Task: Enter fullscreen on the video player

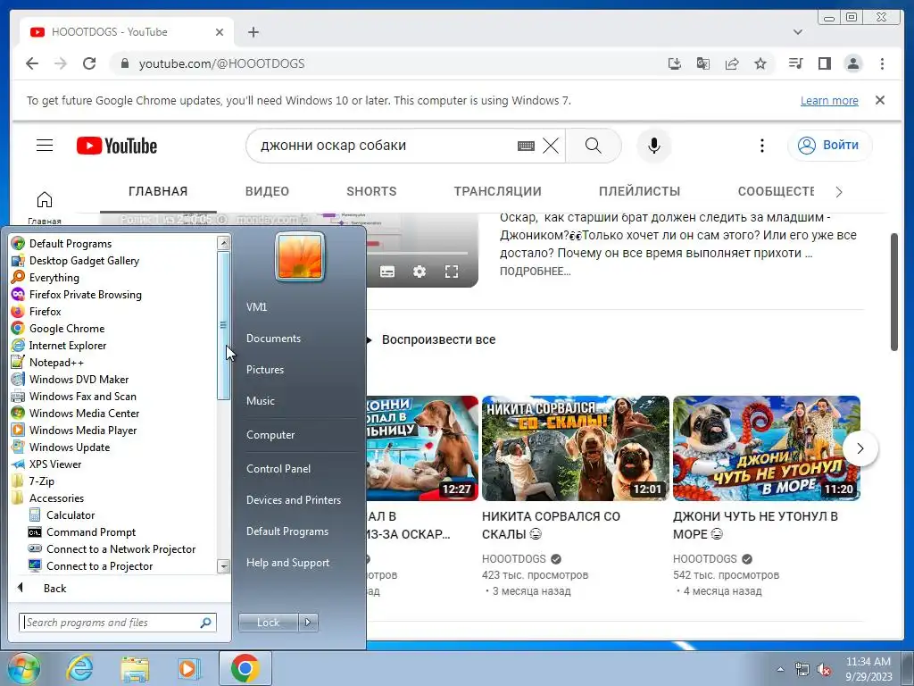Action: pos(451,272)
